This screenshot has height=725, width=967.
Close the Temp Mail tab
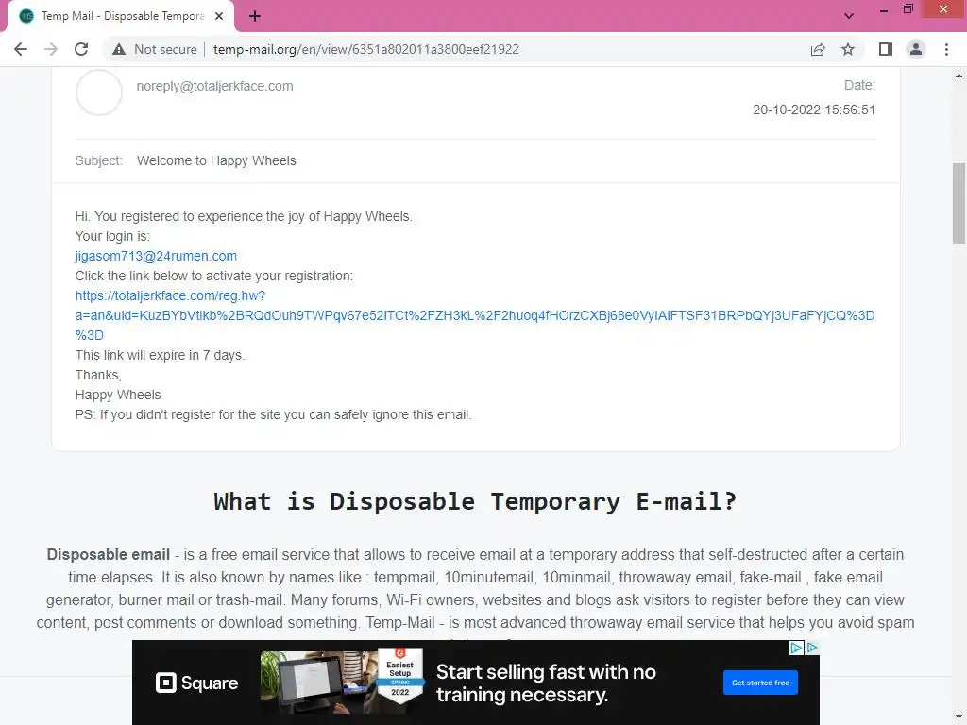click(x=219, y=16)
